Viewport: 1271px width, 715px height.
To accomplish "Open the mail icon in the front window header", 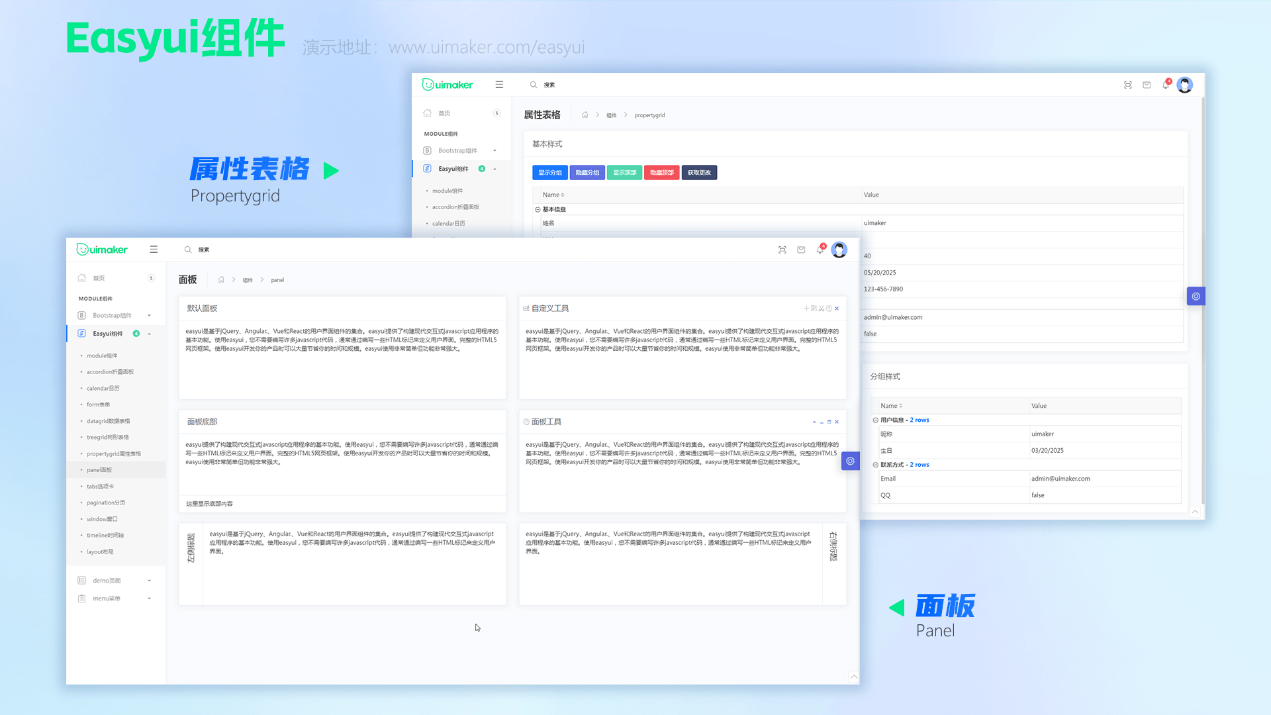I will (x=801, y=250).
